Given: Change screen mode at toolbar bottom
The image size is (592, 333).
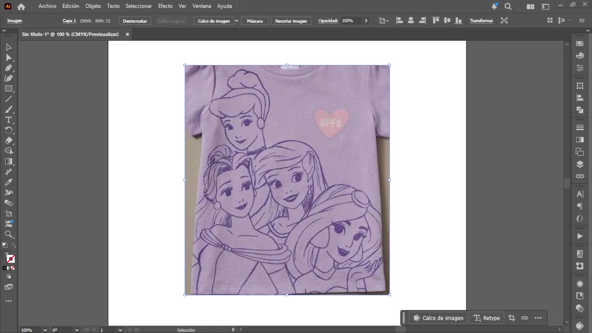Looking at the screenshot, I should pyautogui.click(x=8, y=287).
